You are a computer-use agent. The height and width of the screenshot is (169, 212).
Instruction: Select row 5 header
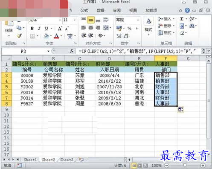click(x=6, y=87)
